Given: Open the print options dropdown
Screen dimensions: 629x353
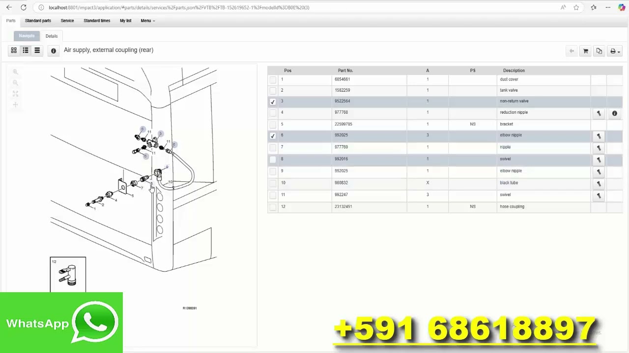Looking at the screenshot, I should point(615,51).
